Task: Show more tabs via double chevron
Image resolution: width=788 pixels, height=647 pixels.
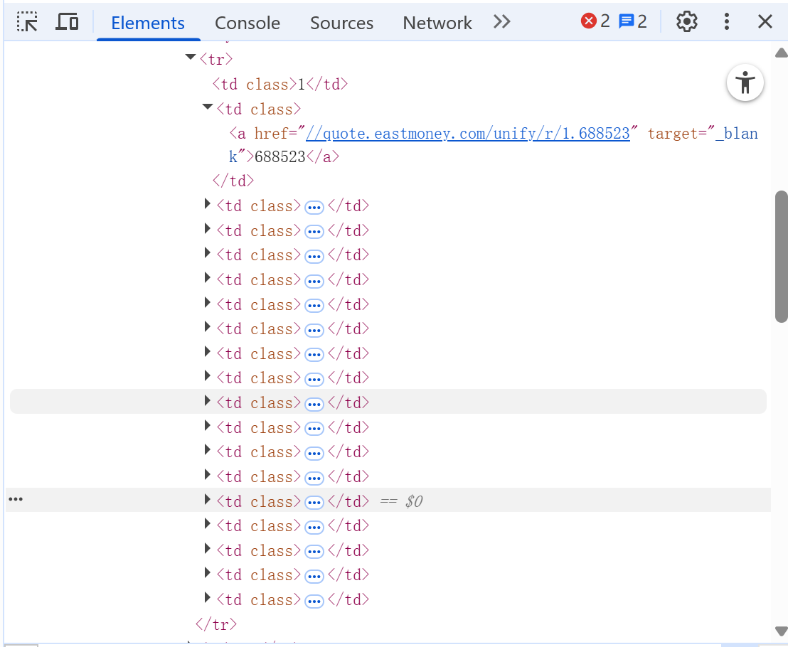Action: tap(501, 22)
